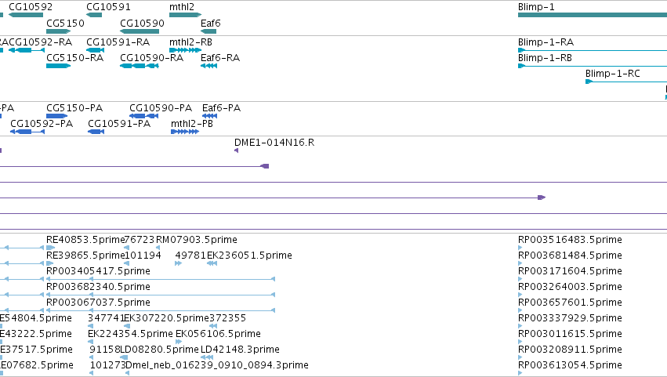Click EST EK056106.5prime
Viewport: 667px width, 377px height.
pyautogui.click(x=218, y=335)
